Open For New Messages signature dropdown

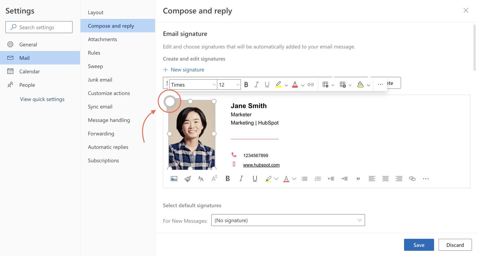288,220
